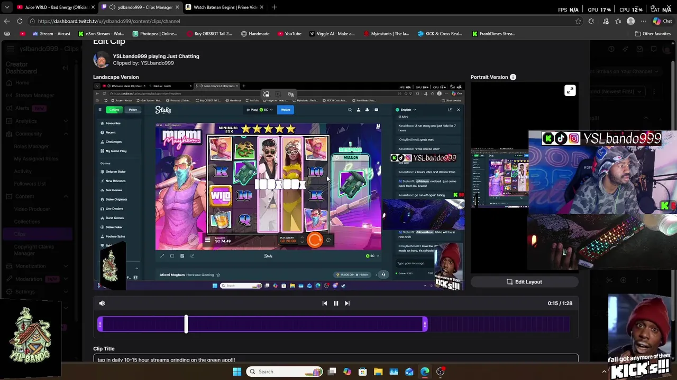Collapse the Community sidebar section
This screenshot has width=677, height=380.
click(66, 134)
